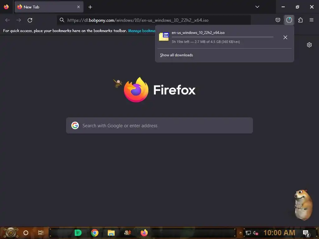Viewport: 319px width, 239px height.
Task: Cancel the ISO download
Action: coord(285,37)
